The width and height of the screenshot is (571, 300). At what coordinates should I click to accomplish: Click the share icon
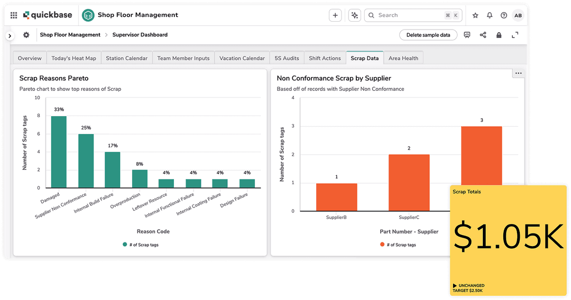coord(483,35)
